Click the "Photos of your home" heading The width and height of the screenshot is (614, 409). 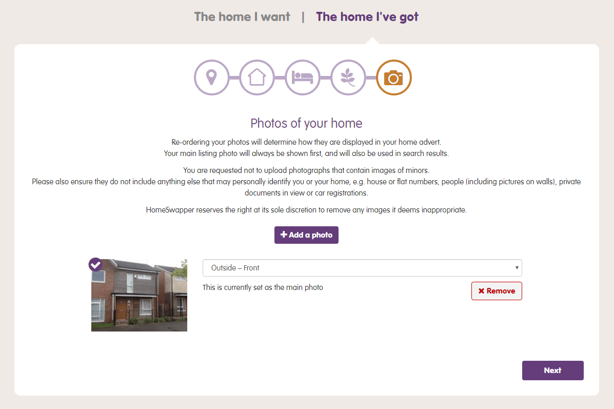click(x=306, y=123)
